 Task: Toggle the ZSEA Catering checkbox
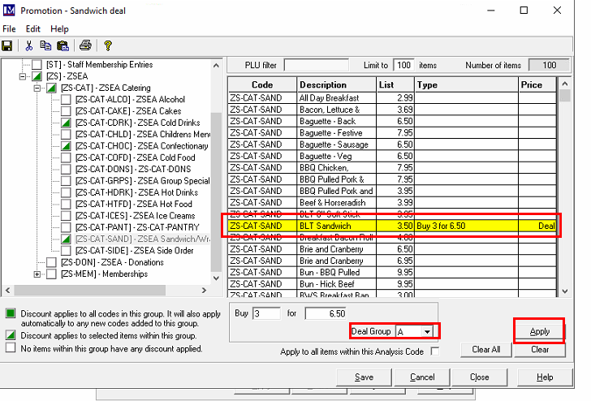51,88
